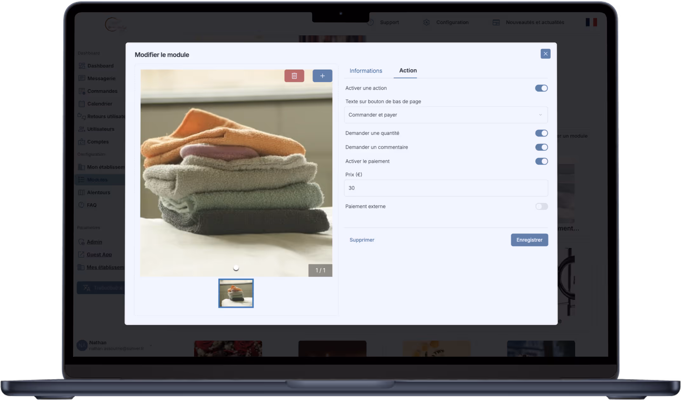Screen dimensions: 681x400
Task: Close the Modifier le module dialog
Action: 545,54
